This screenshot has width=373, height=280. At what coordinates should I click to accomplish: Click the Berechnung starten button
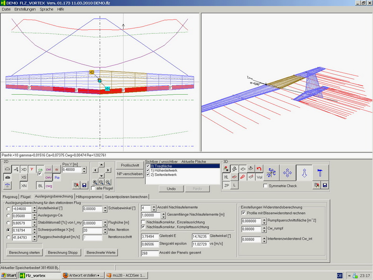[x=25, y=252]
